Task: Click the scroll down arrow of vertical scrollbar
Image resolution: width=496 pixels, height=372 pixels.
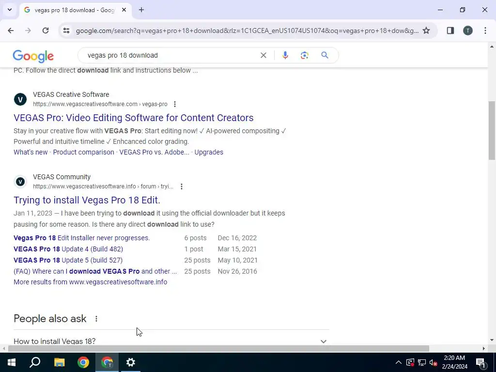Action: tap(492, 341)
